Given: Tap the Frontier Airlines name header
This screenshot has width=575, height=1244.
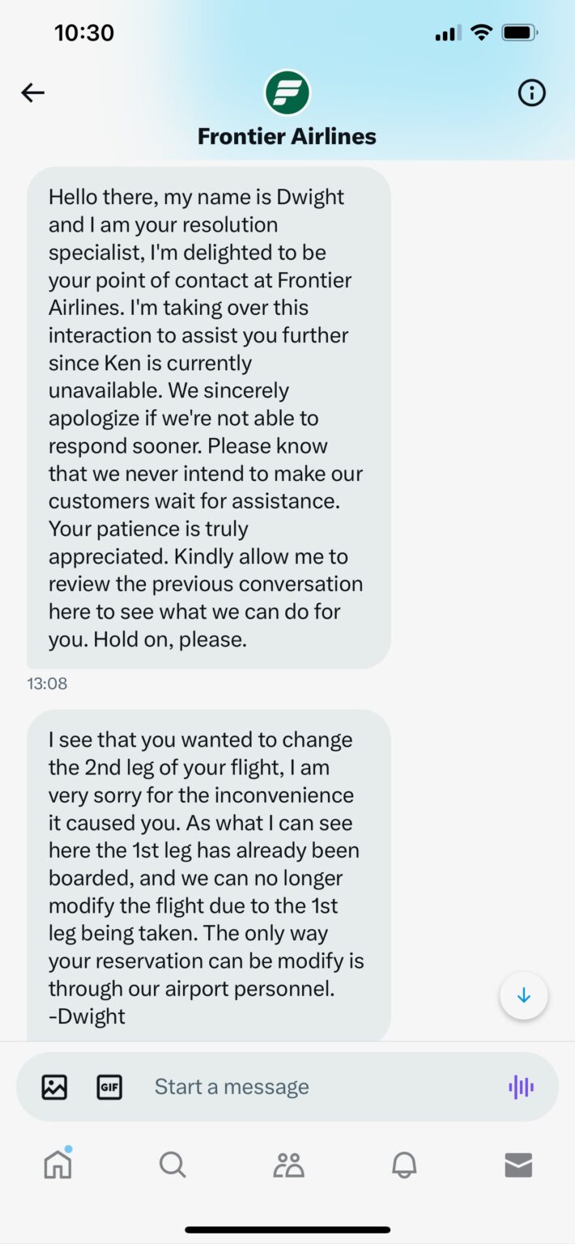Looking at the screenshot, I should point(287,136).
